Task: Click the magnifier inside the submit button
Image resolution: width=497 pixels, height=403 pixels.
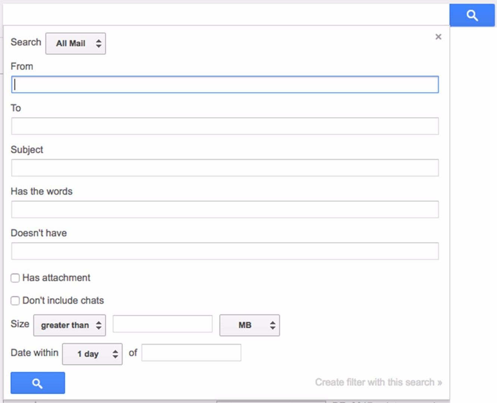Action: [x=37, y=383]
